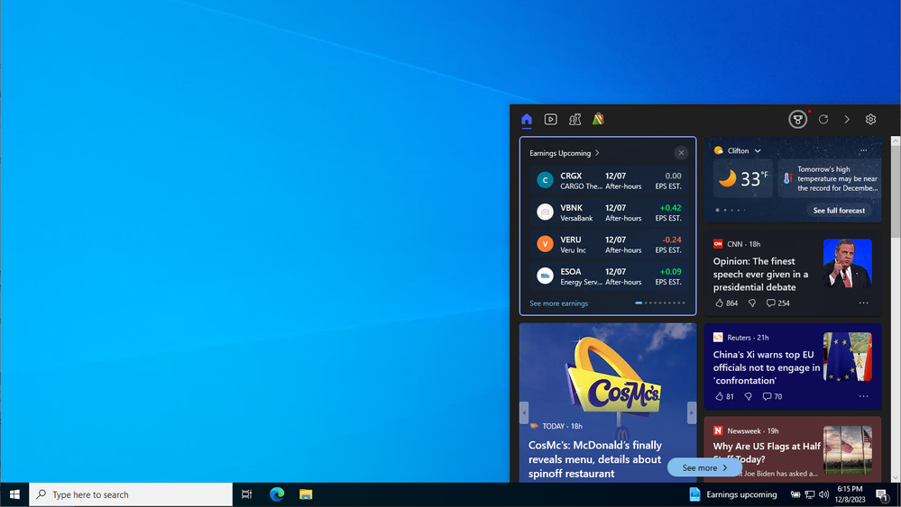Click the VBNK logo placeholder icon

tap(545, 213)
